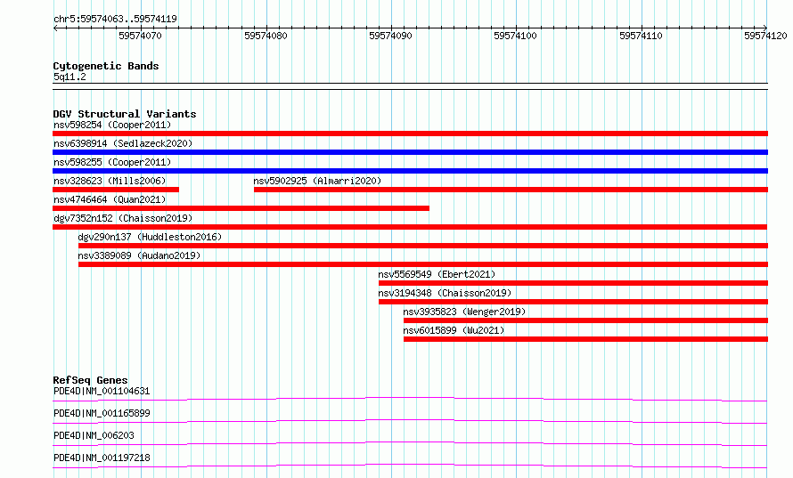Screen dimensions: 793x478
Task: Select the red bar under nsv4746464 (Quan2021)
Action: (241, 208)
